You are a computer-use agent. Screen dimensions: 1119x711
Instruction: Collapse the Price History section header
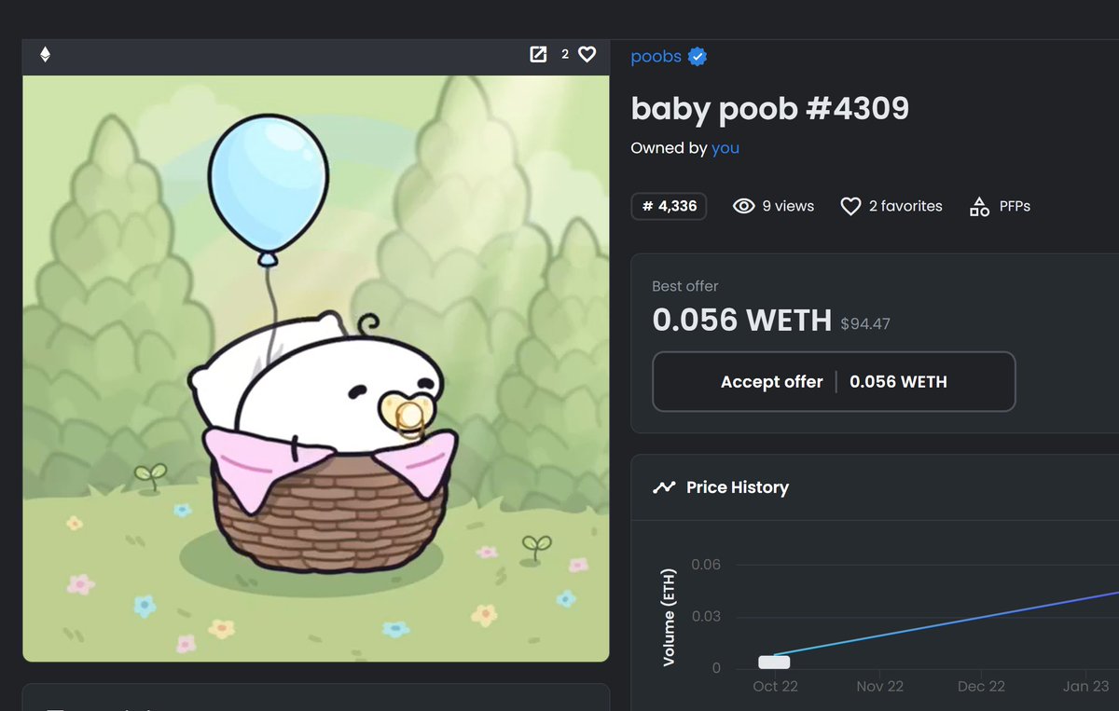(x=875, y=487)
